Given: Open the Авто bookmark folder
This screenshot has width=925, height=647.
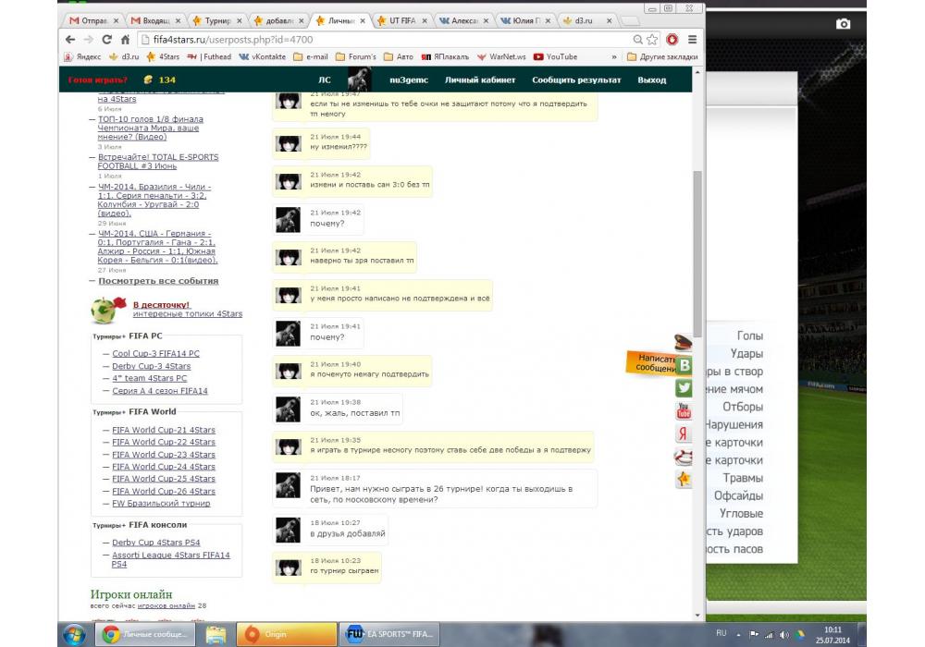Looking at the screenshot, I should coord(398,57).
